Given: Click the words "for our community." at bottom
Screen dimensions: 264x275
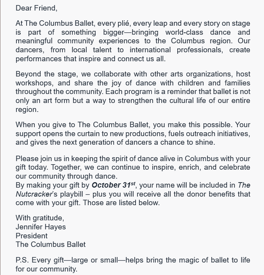Looking at the screenshot, I should tap(46, 269).
